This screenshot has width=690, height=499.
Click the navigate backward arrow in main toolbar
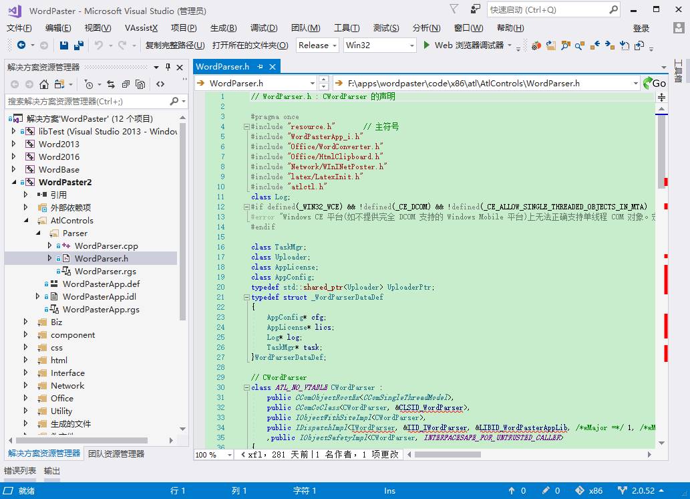click(x=21, y=45)
